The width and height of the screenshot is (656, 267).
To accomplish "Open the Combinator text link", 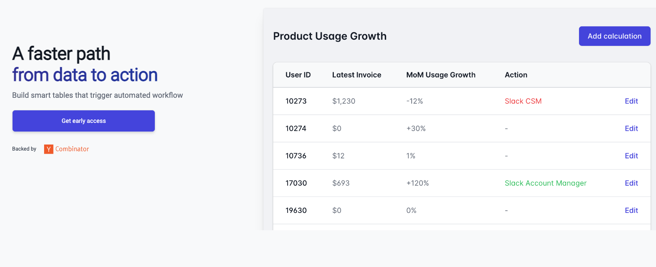I will pyautogui.click(x=72, y=149).
